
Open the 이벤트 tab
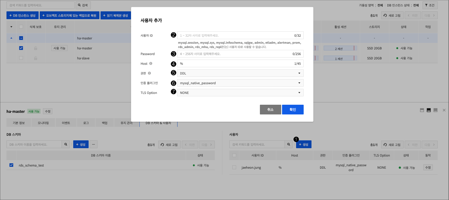coord(66,123)
